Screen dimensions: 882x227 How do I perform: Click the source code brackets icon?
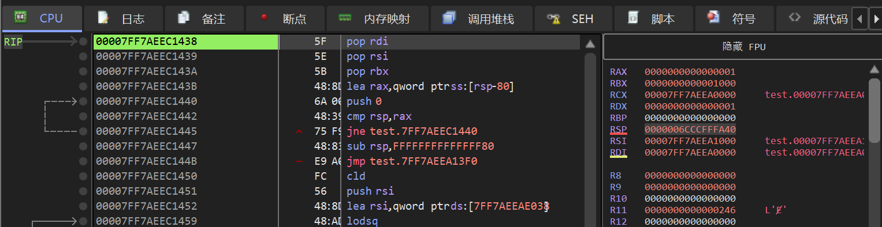point(794,17)
